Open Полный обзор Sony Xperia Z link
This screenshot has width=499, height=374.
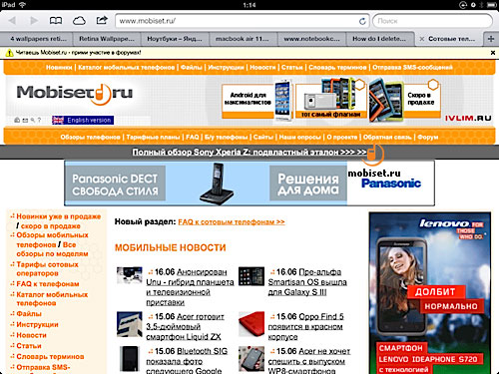[x=249, y=152]
